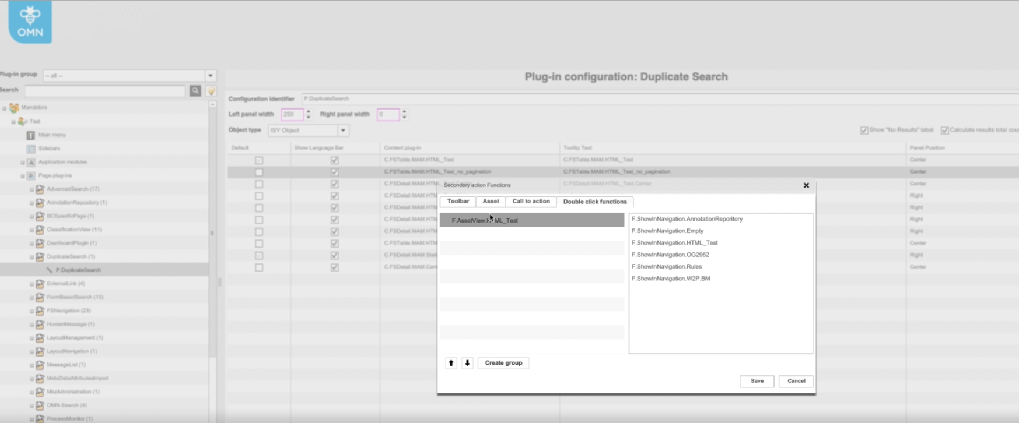This screenshot has height=423, width=1019.
Task: Click the OMN bee logo
Action: (30, 22)
